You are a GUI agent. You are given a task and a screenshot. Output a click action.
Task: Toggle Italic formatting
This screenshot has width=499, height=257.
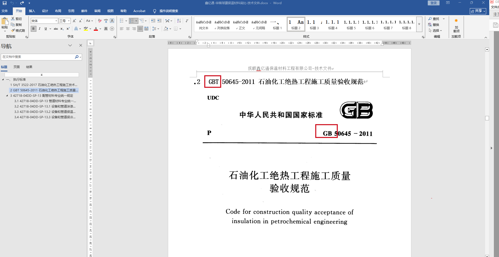pos(39,29)
